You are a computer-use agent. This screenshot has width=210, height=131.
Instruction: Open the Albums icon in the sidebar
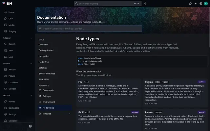(x=6, y=69)
